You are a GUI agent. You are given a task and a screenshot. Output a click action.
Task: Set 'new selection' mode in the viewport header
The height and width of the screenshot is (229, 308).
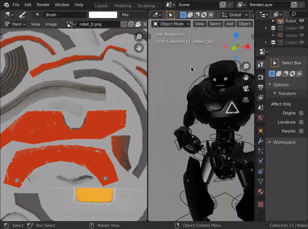pos(183,15)
